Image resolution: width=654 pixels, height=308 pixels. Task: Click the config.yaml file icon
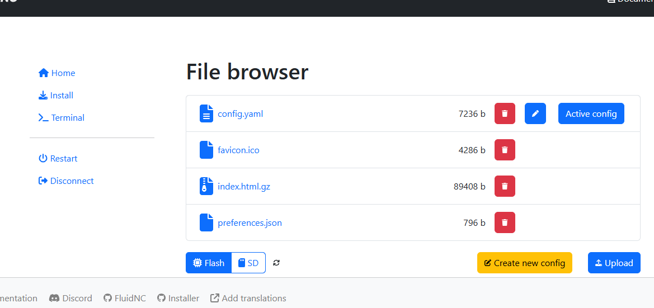(206, 113)
